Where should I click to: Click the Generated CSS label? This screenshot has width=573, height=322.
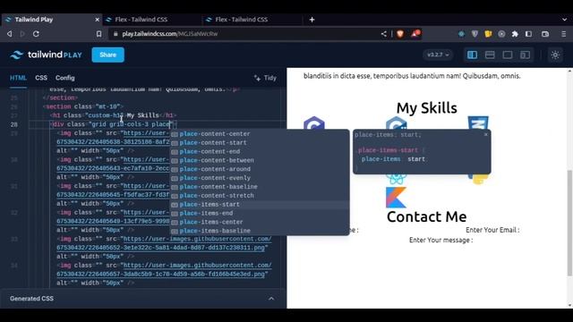(32, 299)
